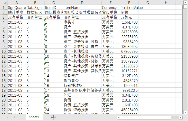Image resolution: width=188 pixels, height=121 pixels.
Task: Select column A header
Action: 16,3
